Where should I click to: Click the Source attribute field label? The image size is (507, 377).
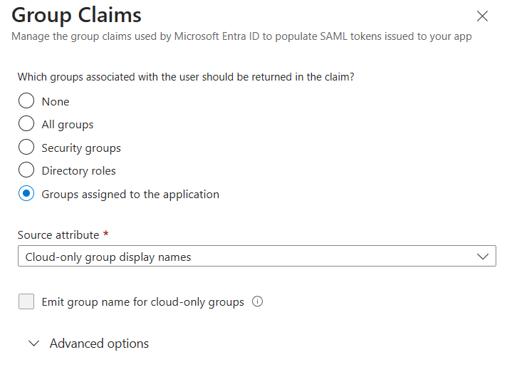[58, 235]
